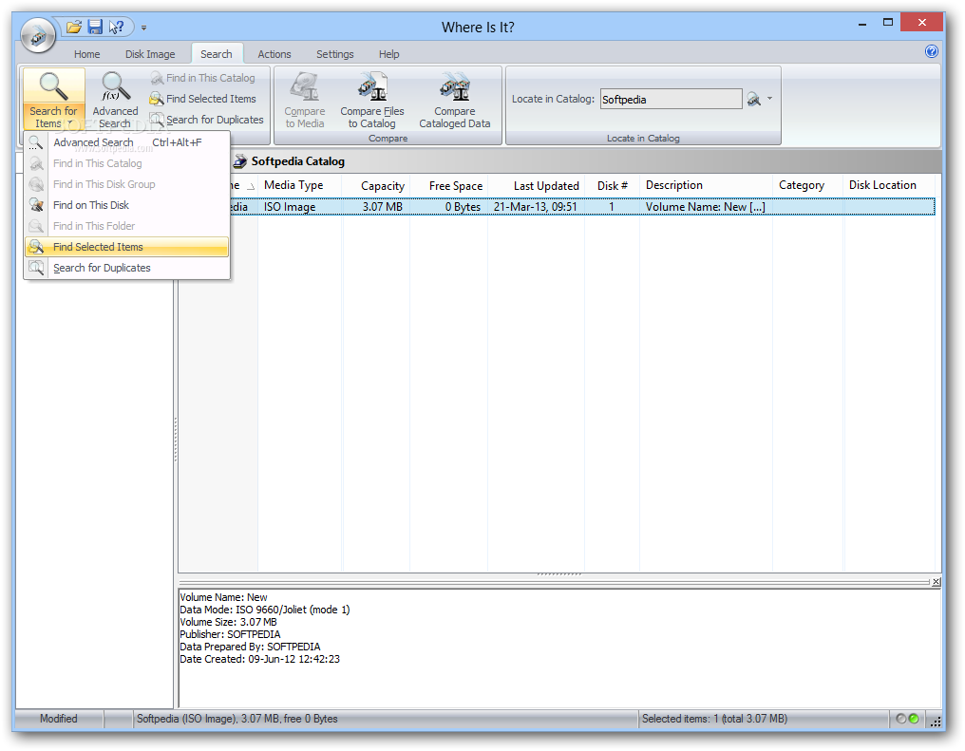Sort by Category column header
The width and height of the screenshot is (965, 751).
808,185
